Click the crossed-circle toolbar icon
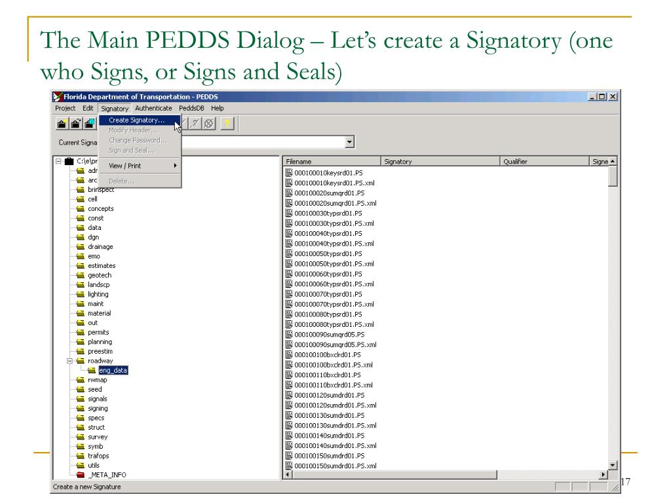 point(209,124)
